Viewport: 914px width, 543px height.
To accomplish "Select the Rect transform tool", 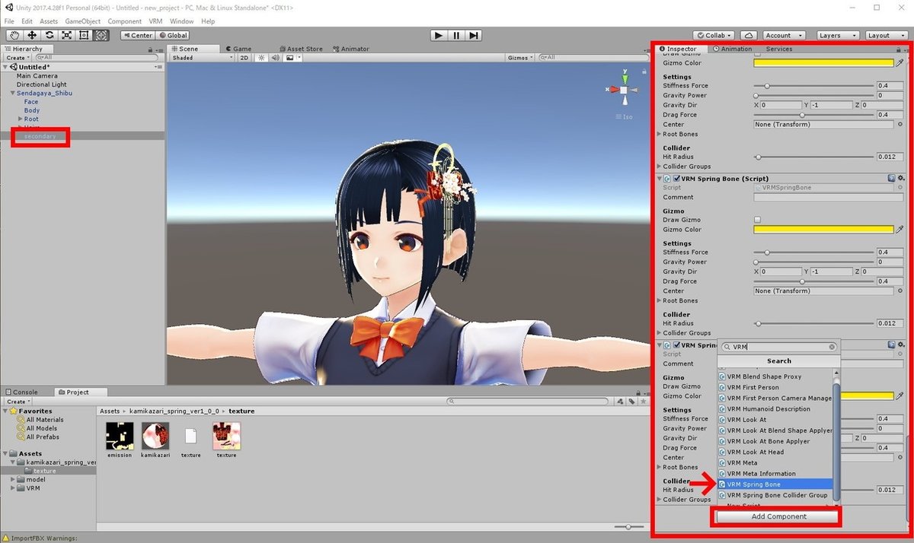I will (x=84, y=35).
